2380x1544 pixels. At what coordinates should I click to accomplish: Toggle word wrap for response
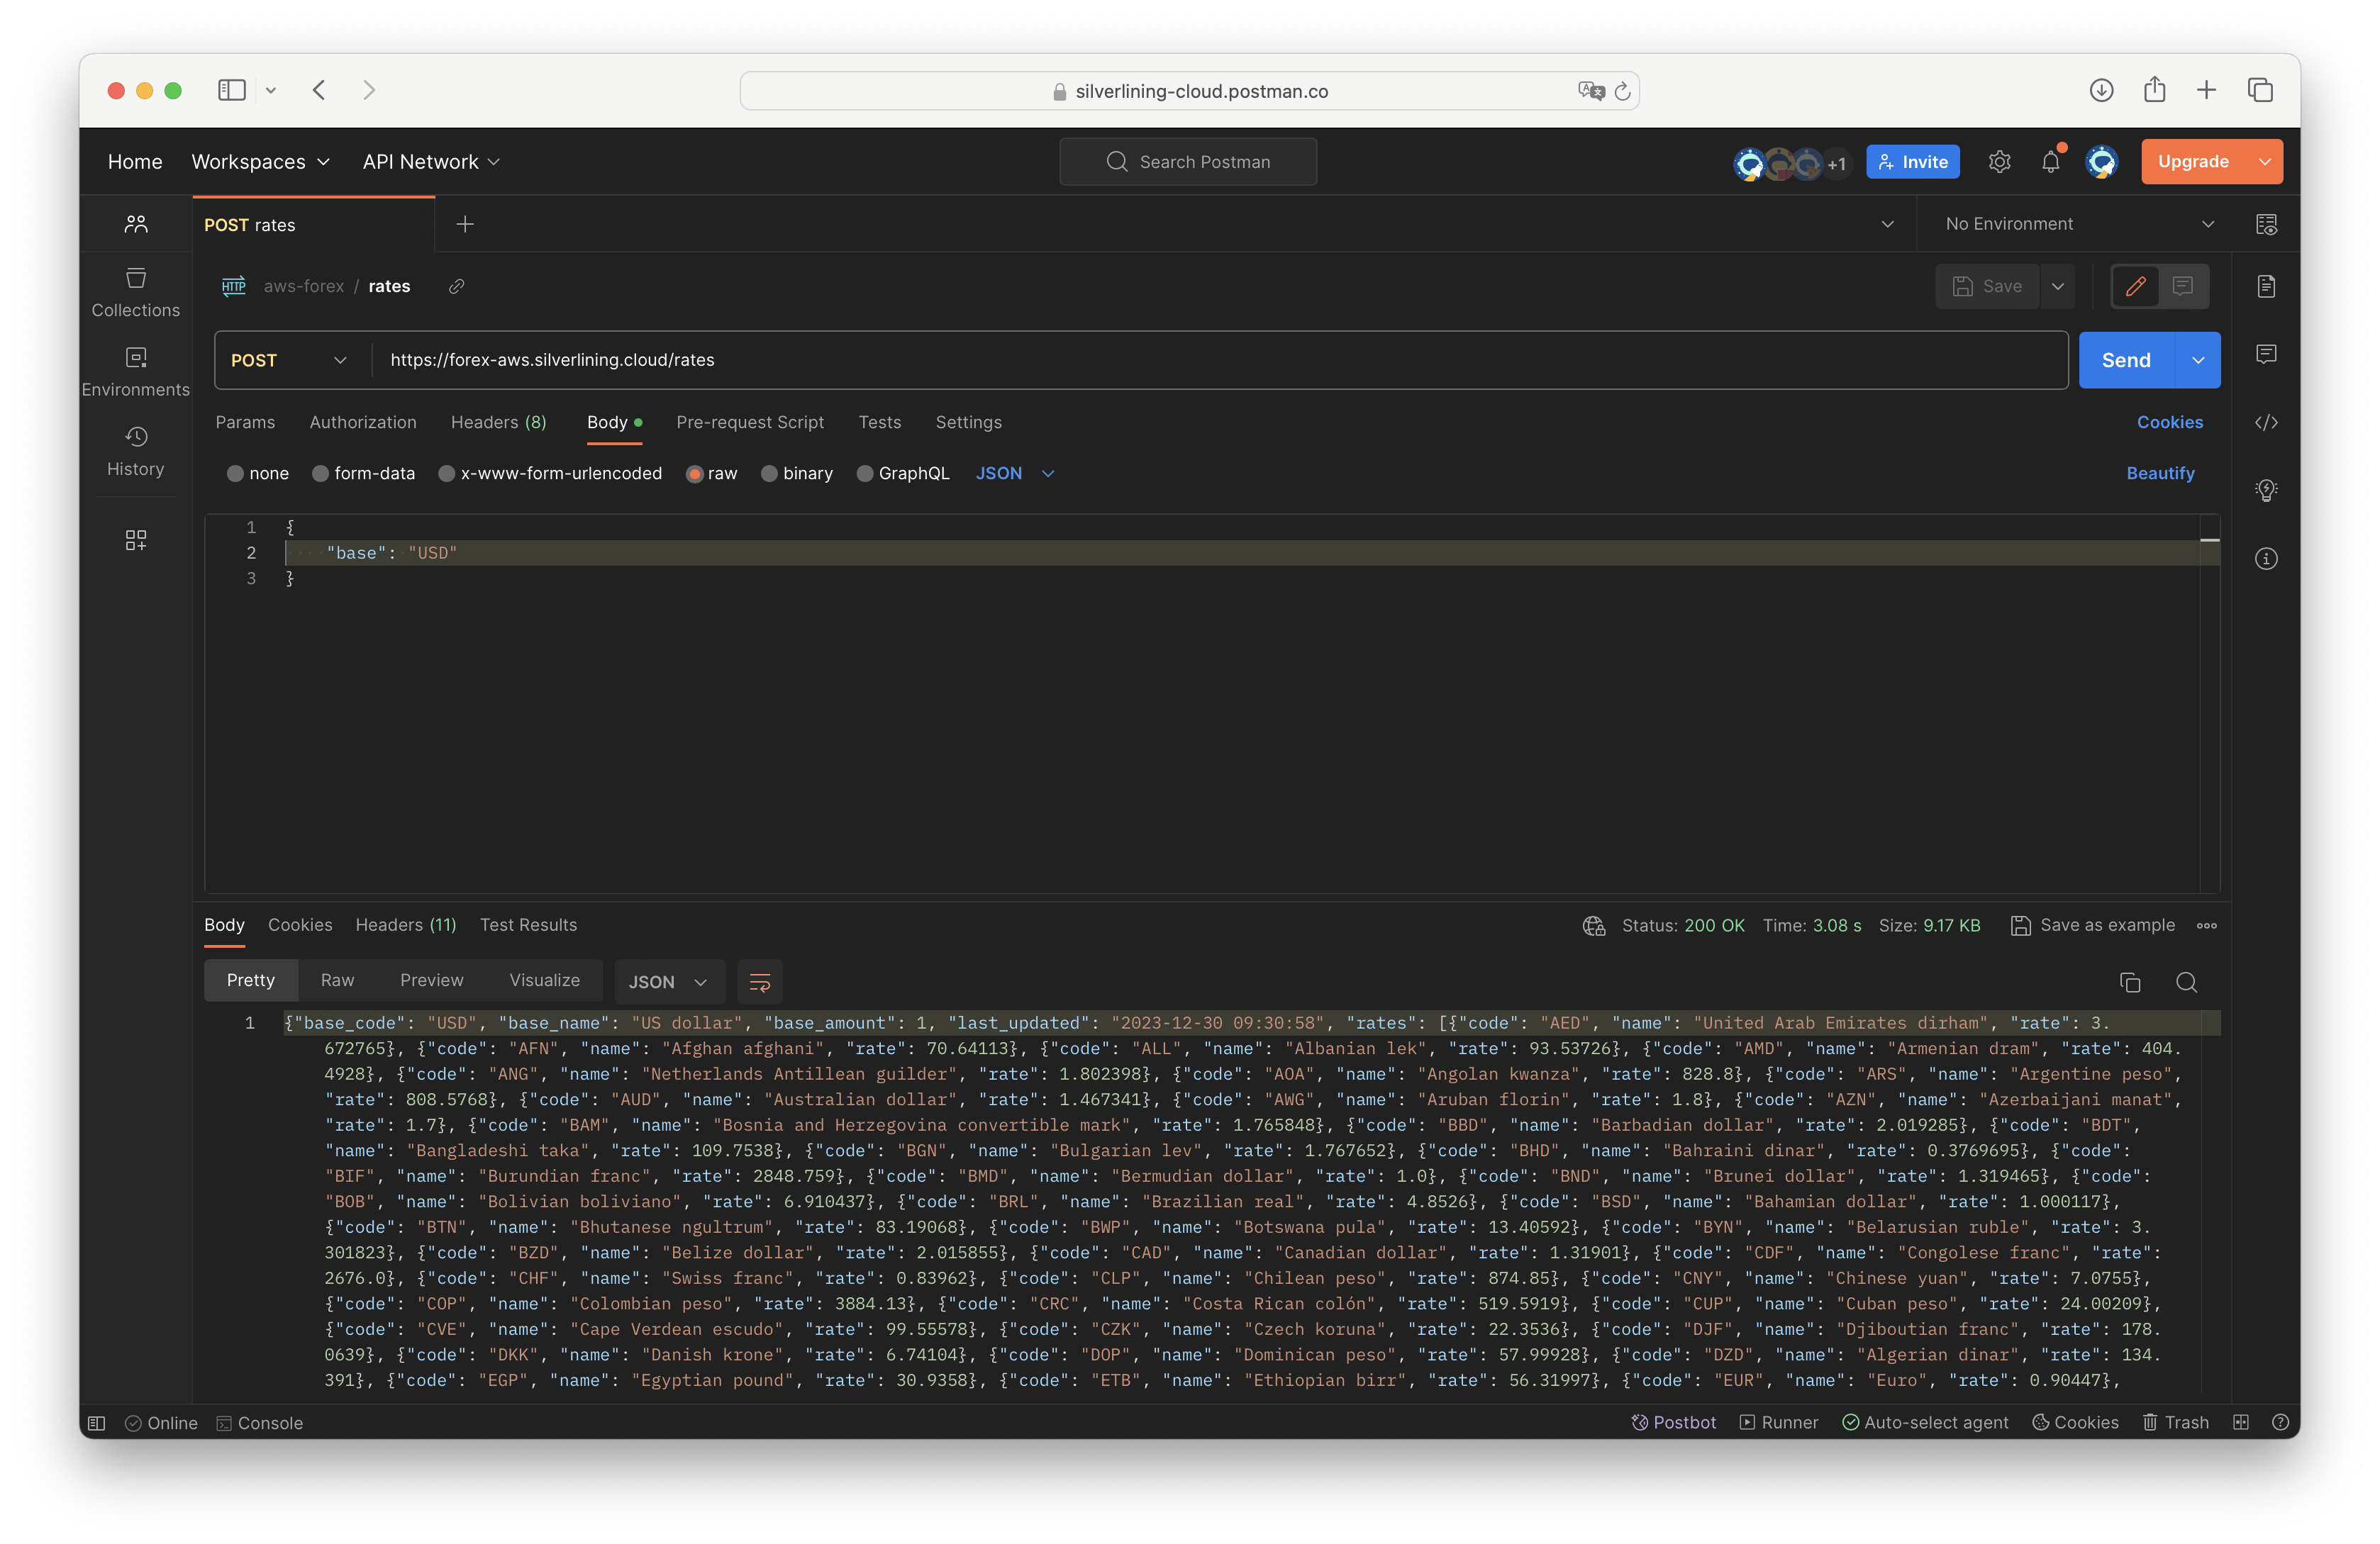[759, 983]
